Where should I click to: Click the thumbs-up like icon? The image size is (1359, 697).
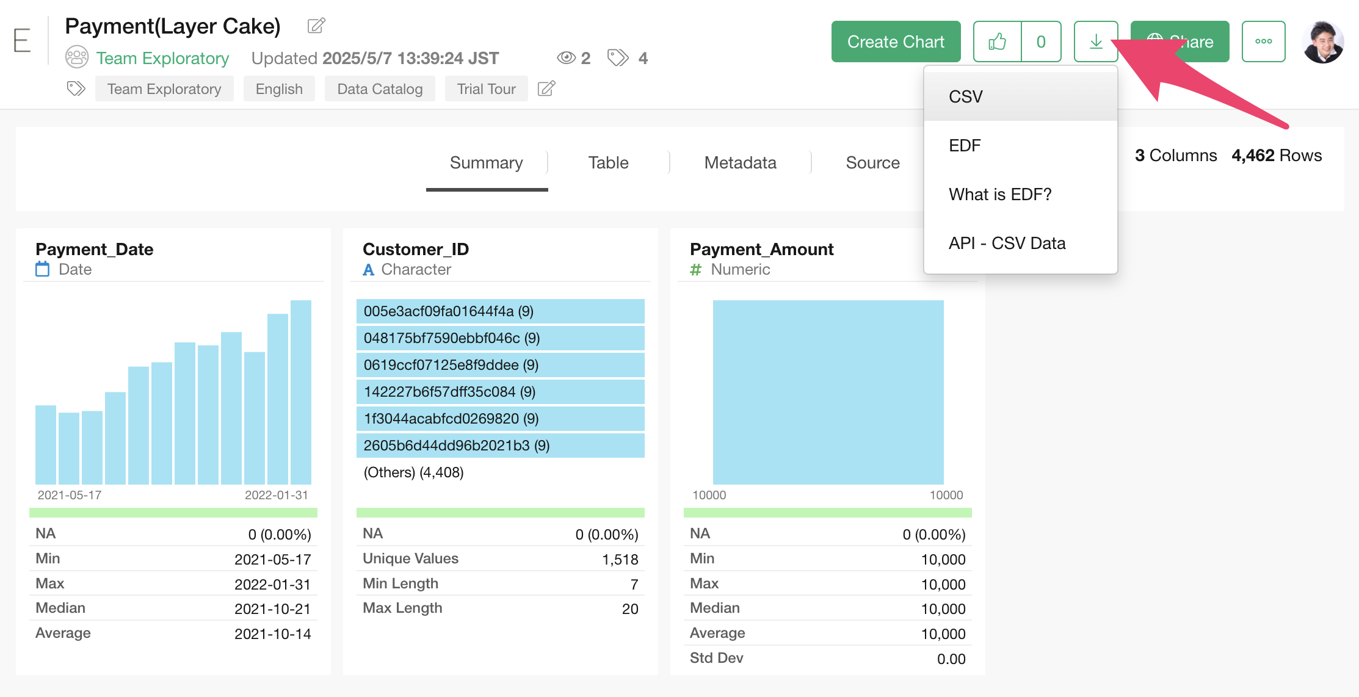point(997,42)
